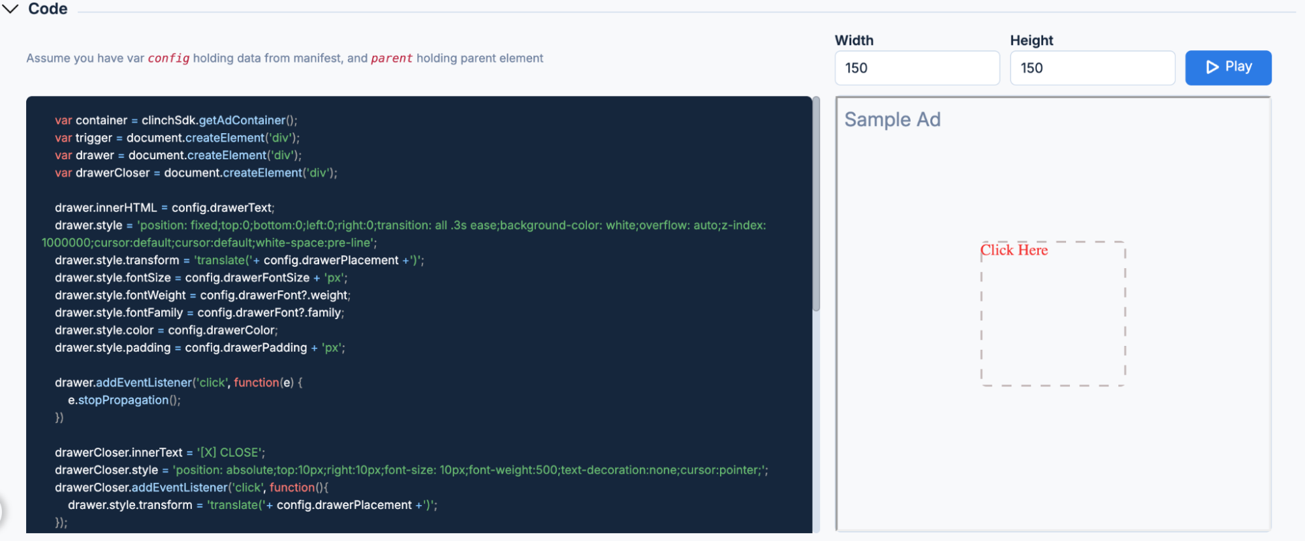Click the 'drawer.style.fontWeight' code line

point(202,295)
